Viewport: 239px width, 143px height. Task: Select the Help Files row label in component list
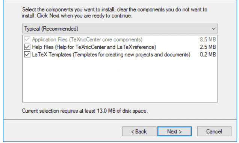(x=94, y=47)
